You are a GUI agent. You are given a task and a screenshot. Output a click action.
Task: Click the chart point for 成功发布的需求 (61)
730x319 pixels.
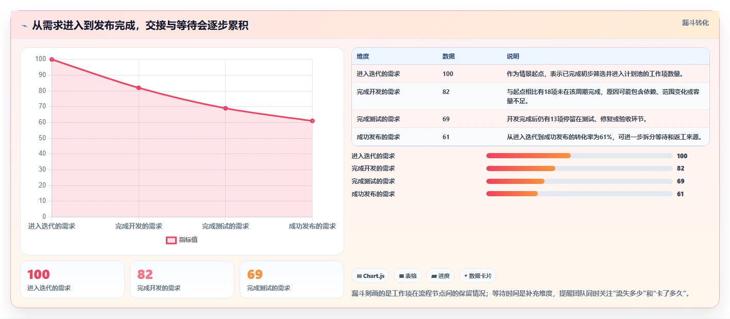[313, 121]
